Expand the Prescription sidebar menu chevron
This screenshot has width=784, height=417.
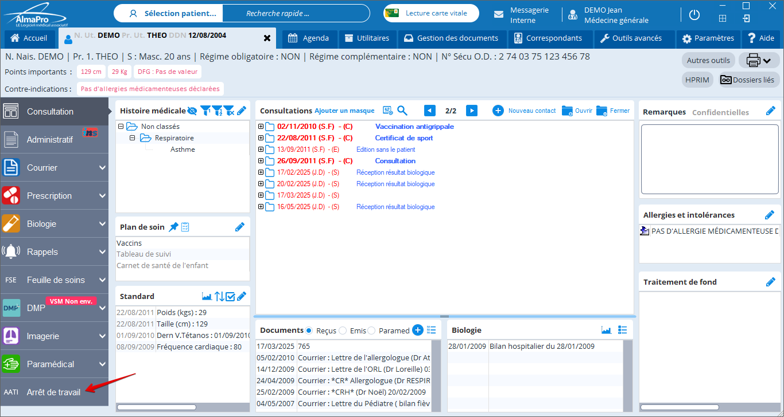click(x=102, y=196)
